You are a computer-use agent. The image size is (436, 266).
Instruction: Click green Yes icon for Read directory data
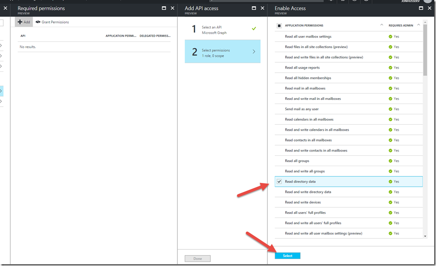[391, 182]
